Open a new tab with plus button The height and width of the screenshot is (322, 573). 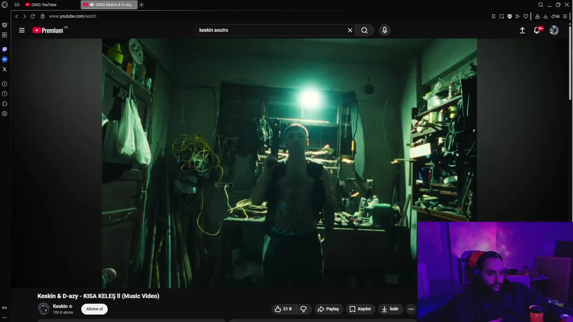[x=141, y=4]
